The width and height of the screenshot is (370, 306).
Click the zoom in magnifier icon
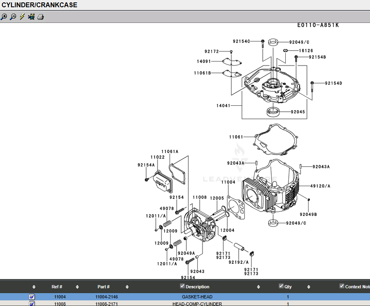coord(4,17)
